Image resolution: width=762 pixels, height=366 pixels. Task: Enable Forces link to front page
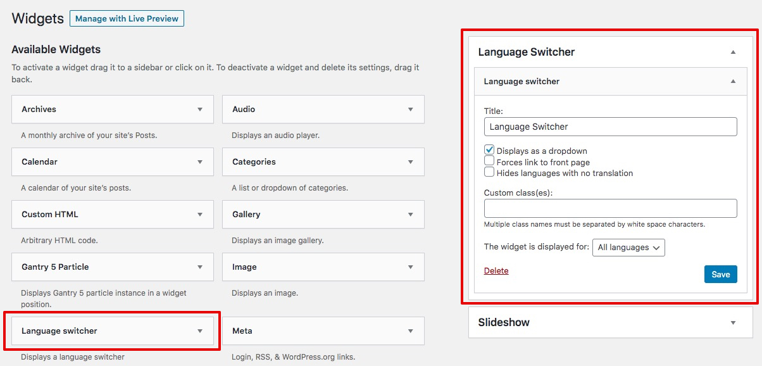click(x=489, y=161)
